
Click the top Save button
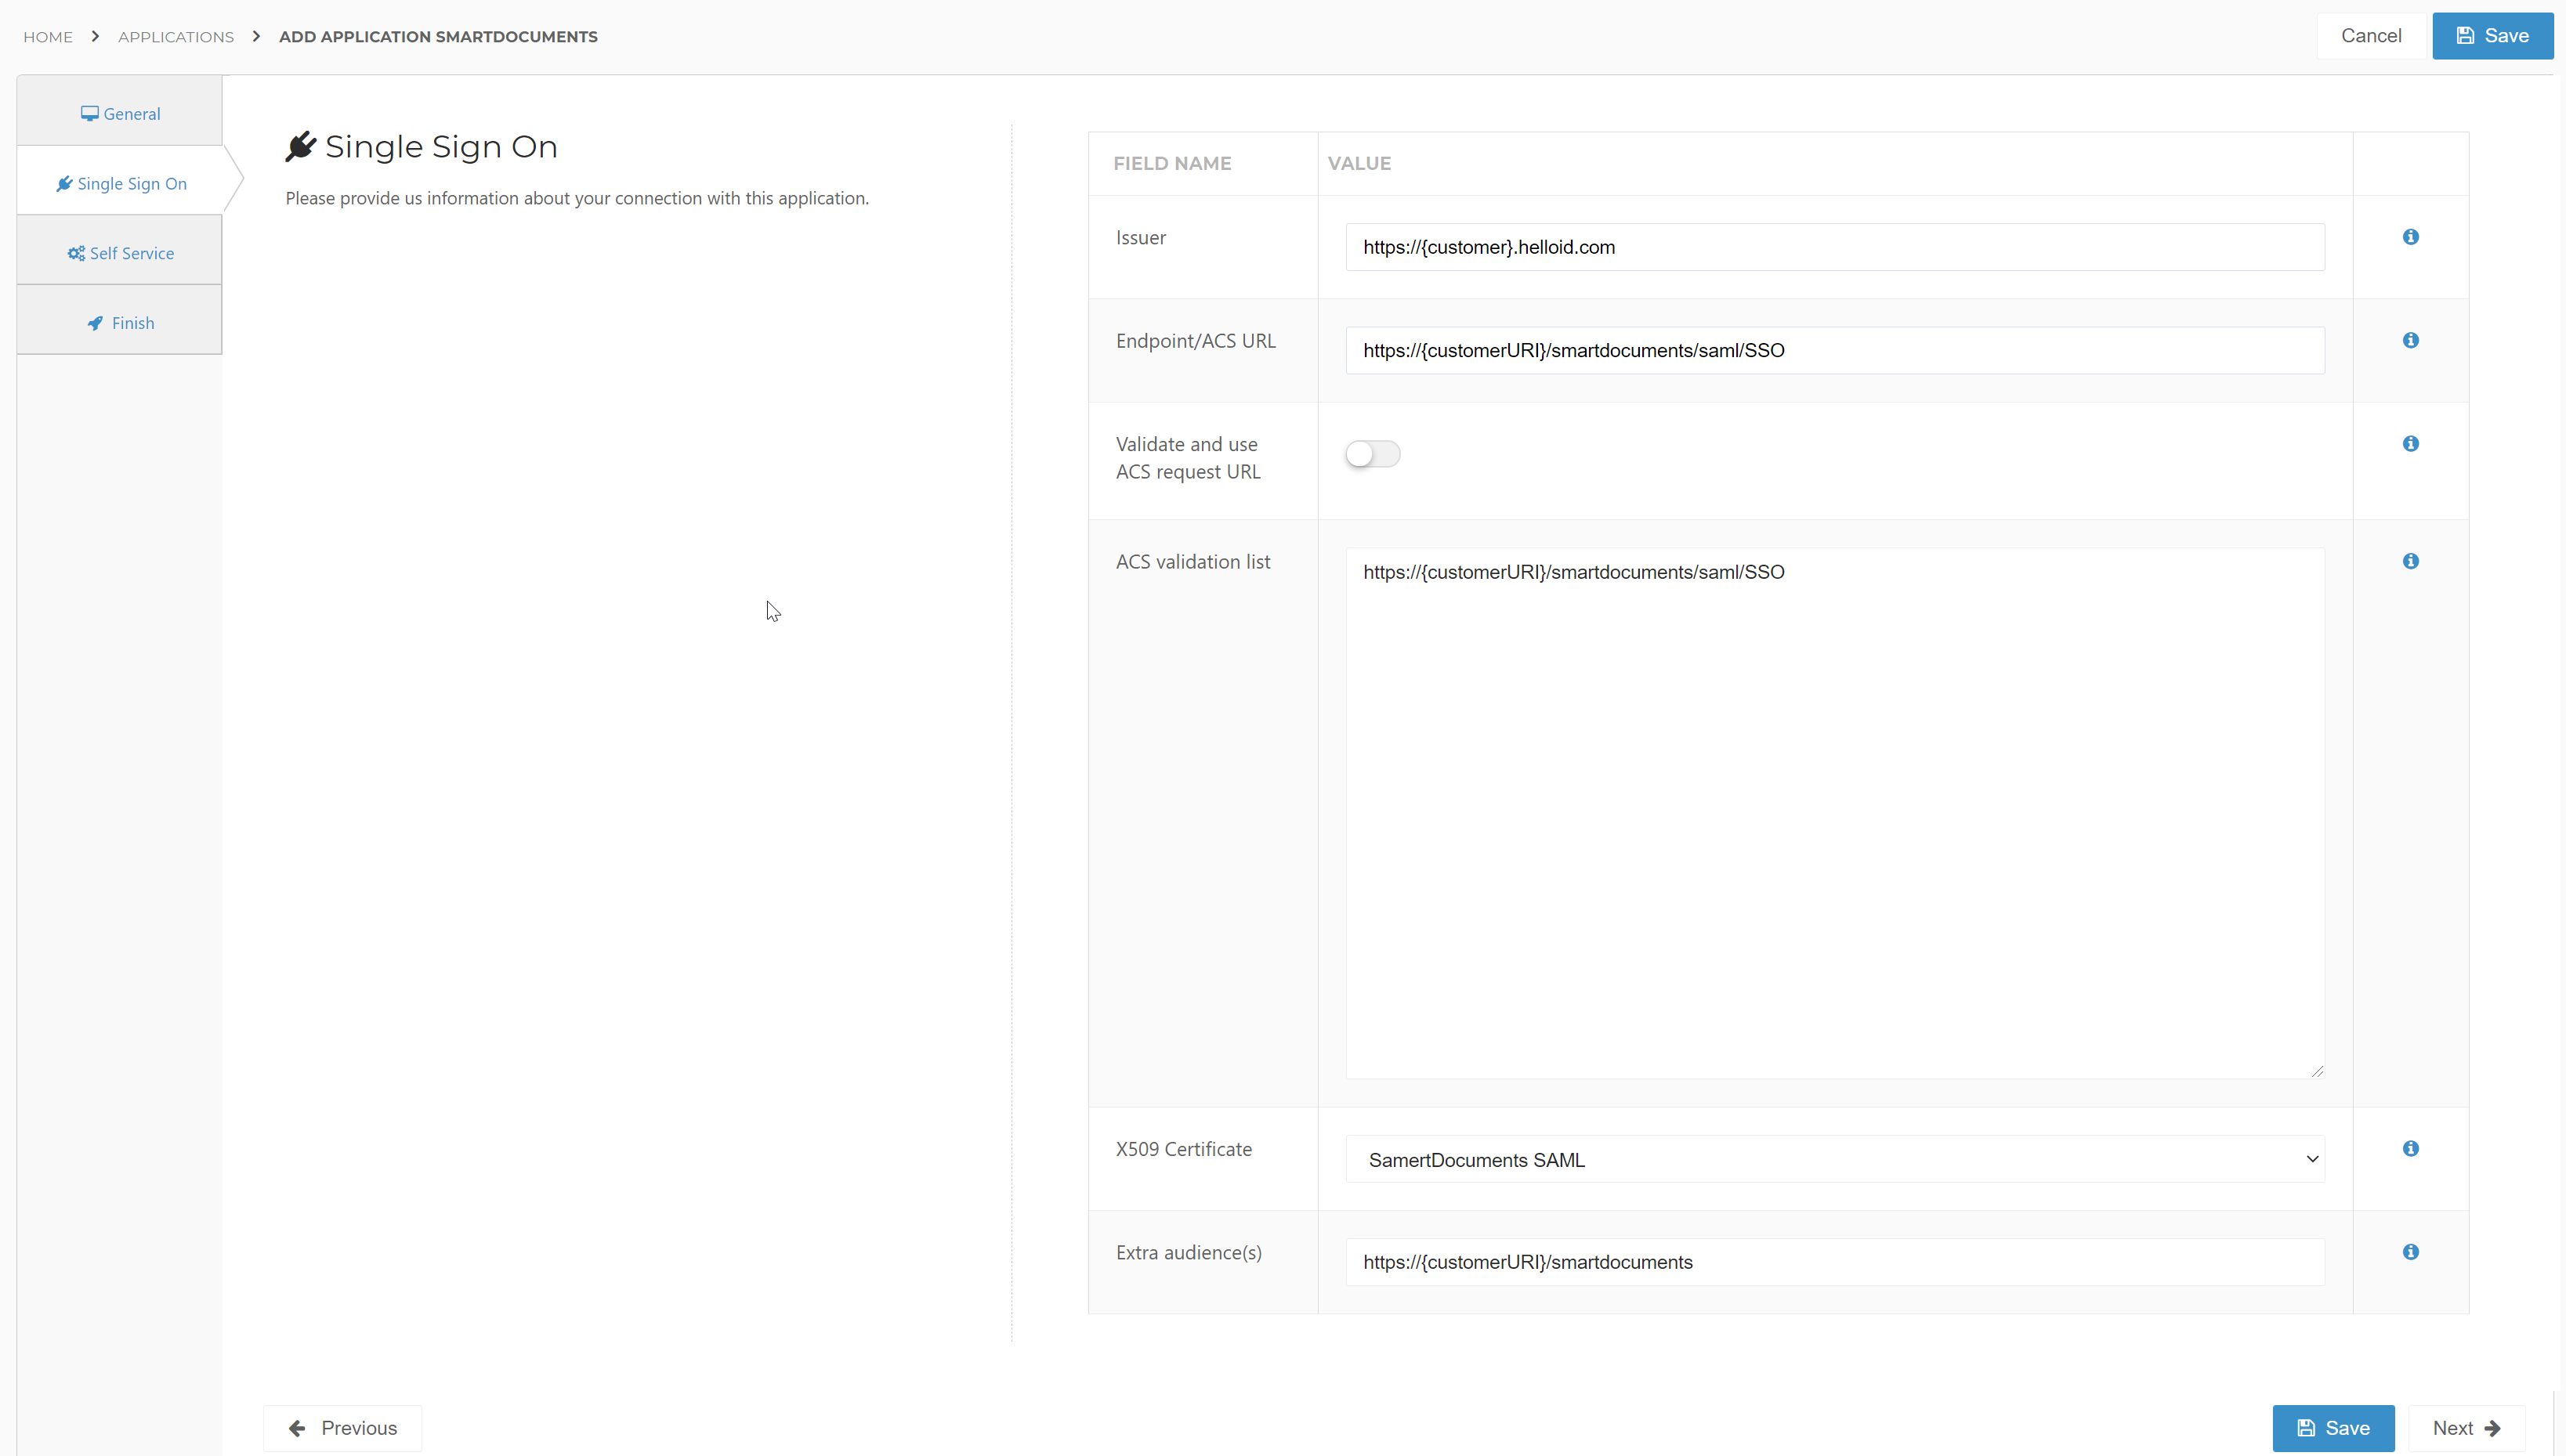(x=2492, y=36)
